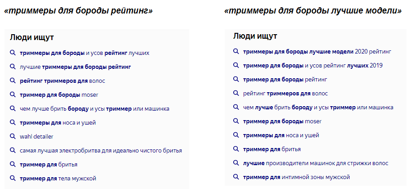Click magnifier next to 'самая лучшая электробритва'
The width and height of the screenshot is (412, 193).
13,150
